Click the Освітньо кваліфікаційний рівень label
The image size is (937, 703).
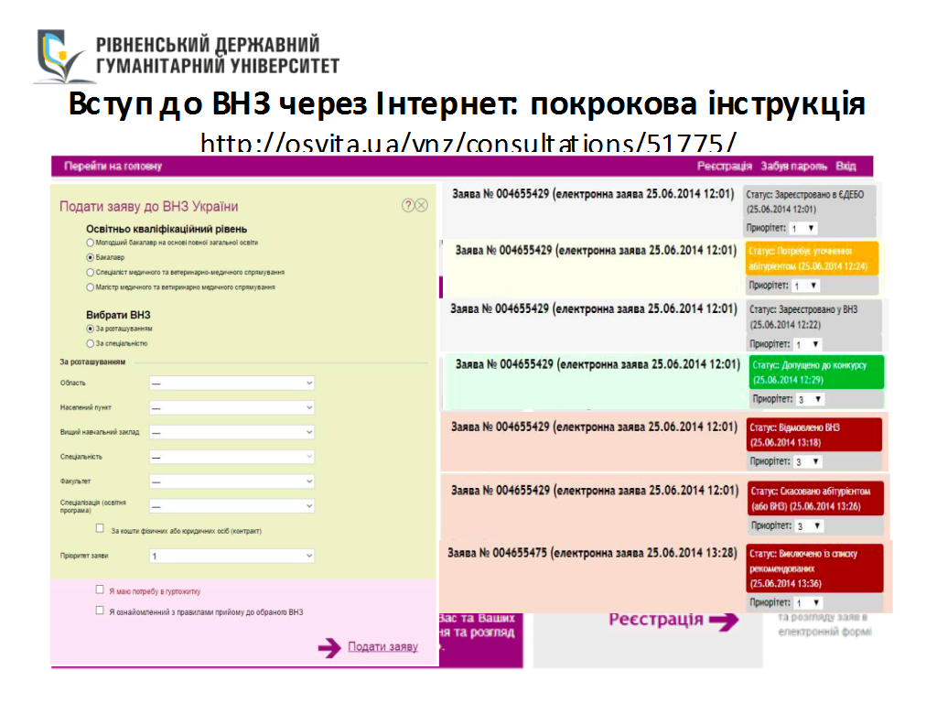(x=167, y=229)
